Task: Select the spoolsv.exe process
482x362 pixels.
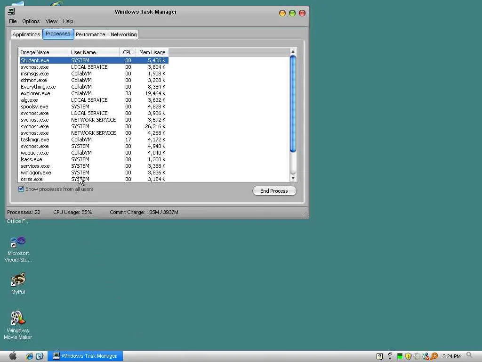Action: coord(94,107)
